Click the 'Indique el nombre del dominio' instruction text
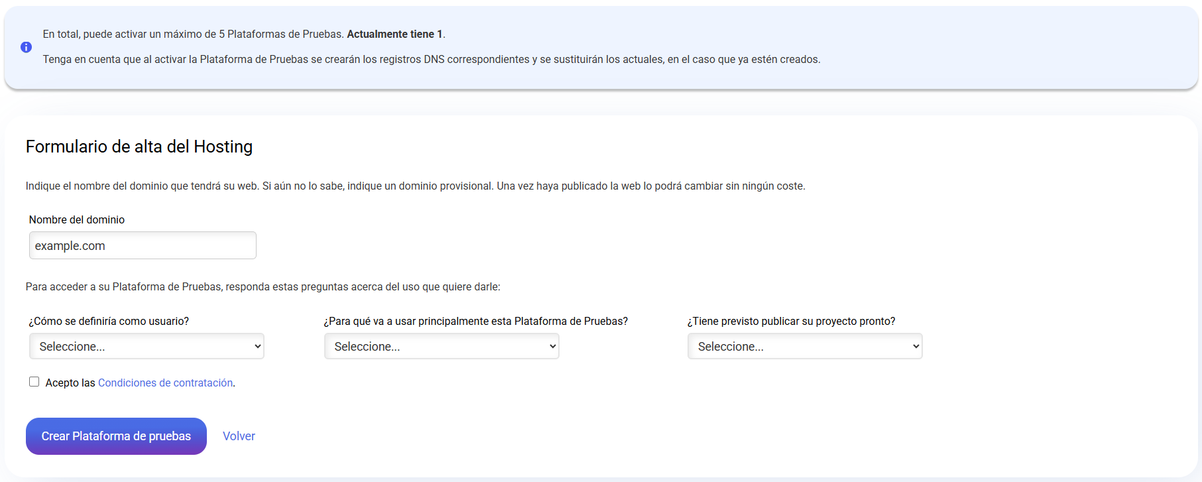The image size is (1202, 482). pos(415,186)
